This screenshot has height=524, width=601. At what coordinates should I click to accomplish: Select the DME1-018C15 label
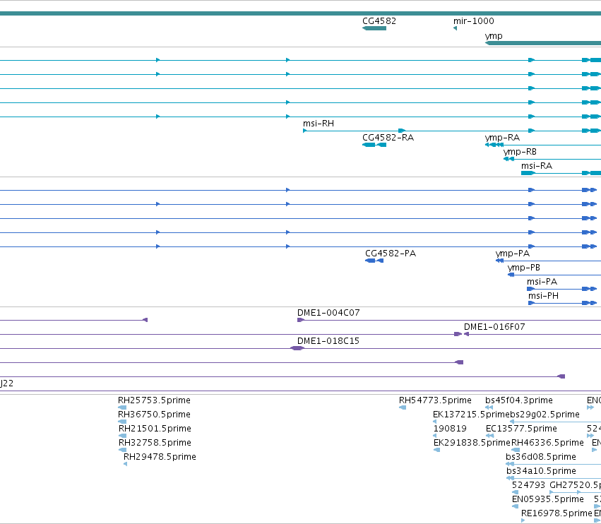328,341
